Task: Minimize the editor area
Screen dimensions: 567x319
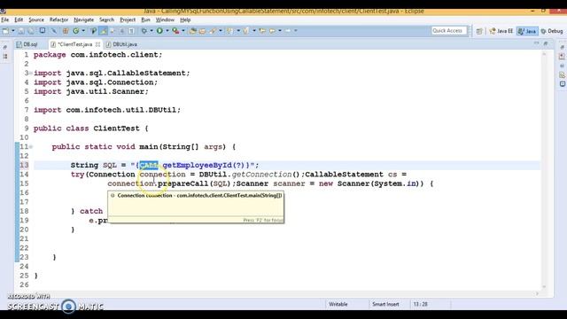Action: pos(536,43)
